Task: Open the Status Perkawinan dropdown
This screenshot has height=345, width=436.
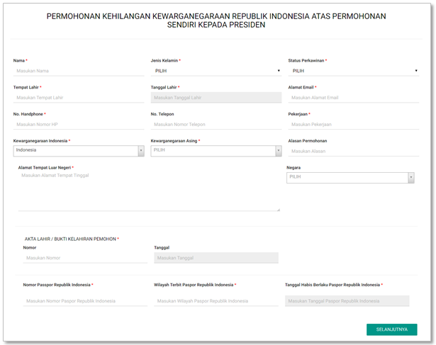Action: (352, 71)
